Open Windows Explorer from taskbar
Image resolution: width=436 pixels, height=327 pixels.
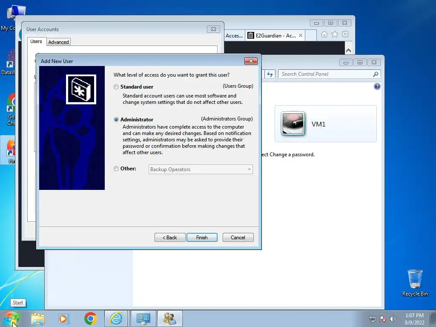pyautogui.click(x=38, y=318)
